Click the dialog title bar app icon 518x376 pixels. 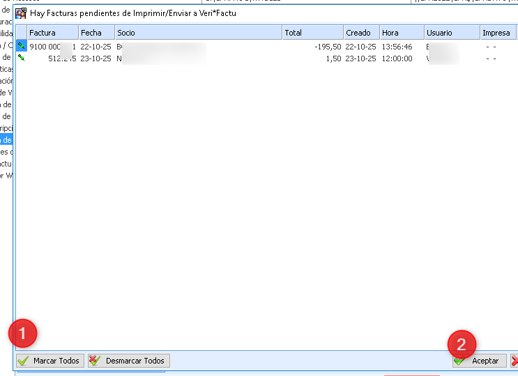click(21, 13)
